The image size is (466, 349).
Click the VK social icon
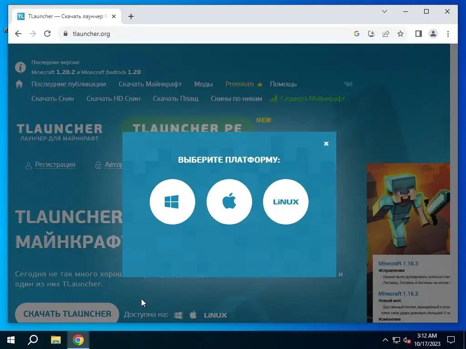pos(348,84)
